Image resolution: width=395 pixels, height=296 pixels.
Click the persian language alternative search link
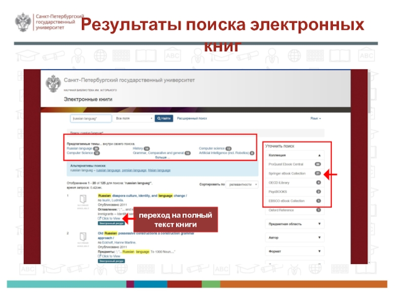click(x=133, y=170)
